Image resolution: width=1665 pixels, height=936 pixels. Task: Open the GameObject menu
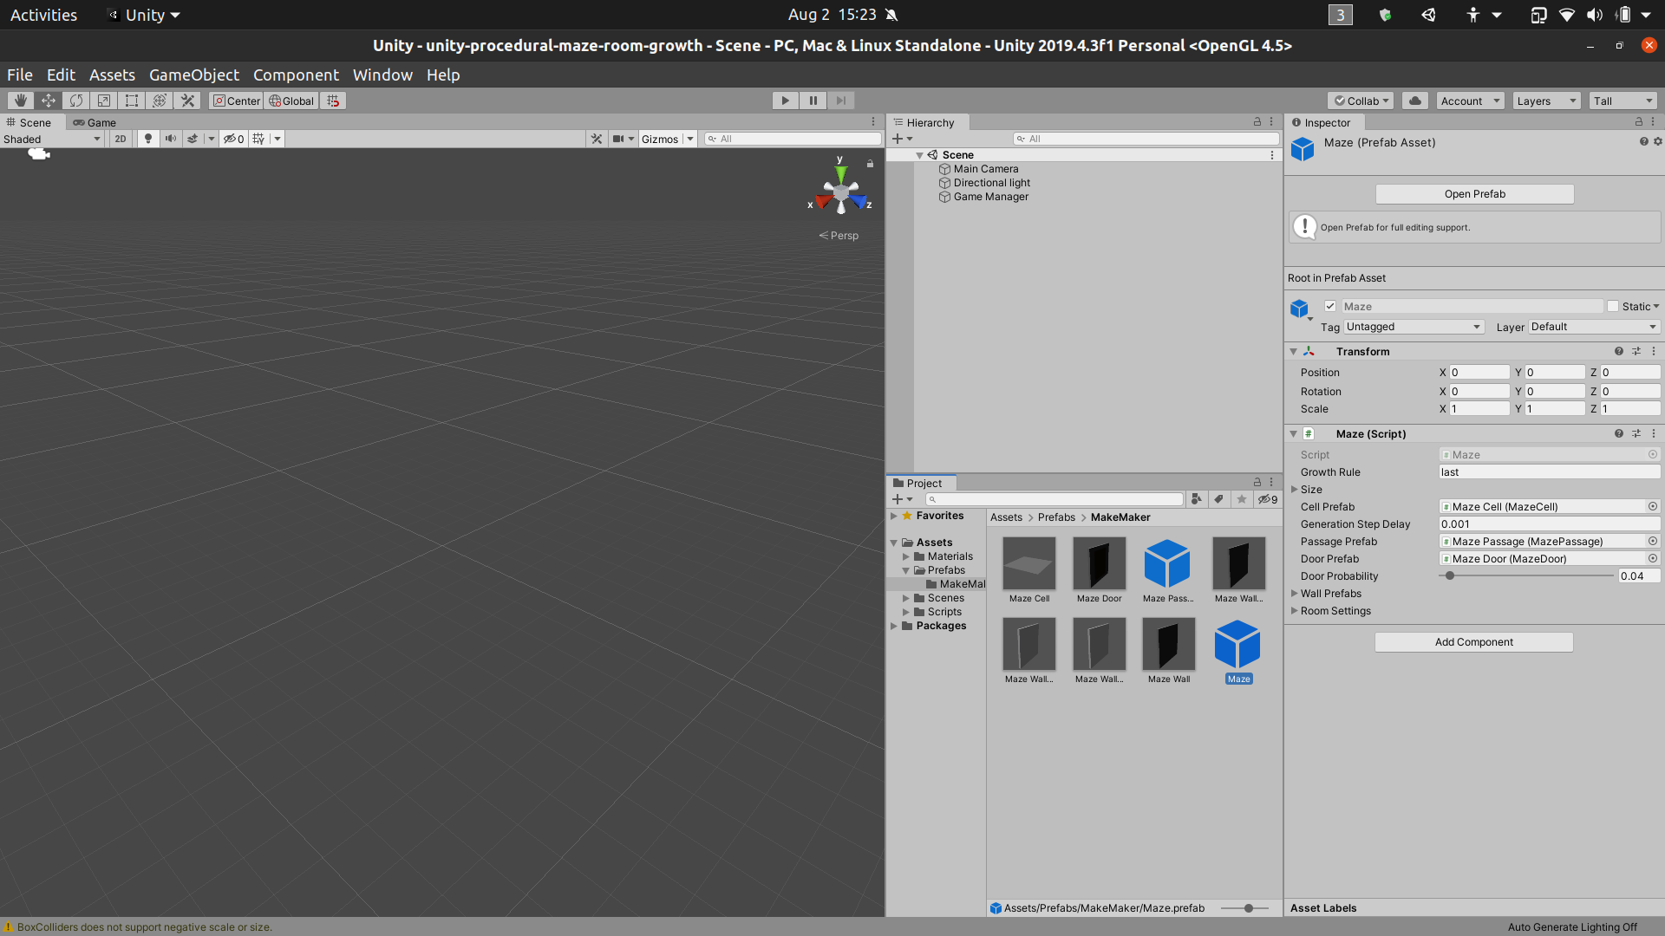coord(193,75)
